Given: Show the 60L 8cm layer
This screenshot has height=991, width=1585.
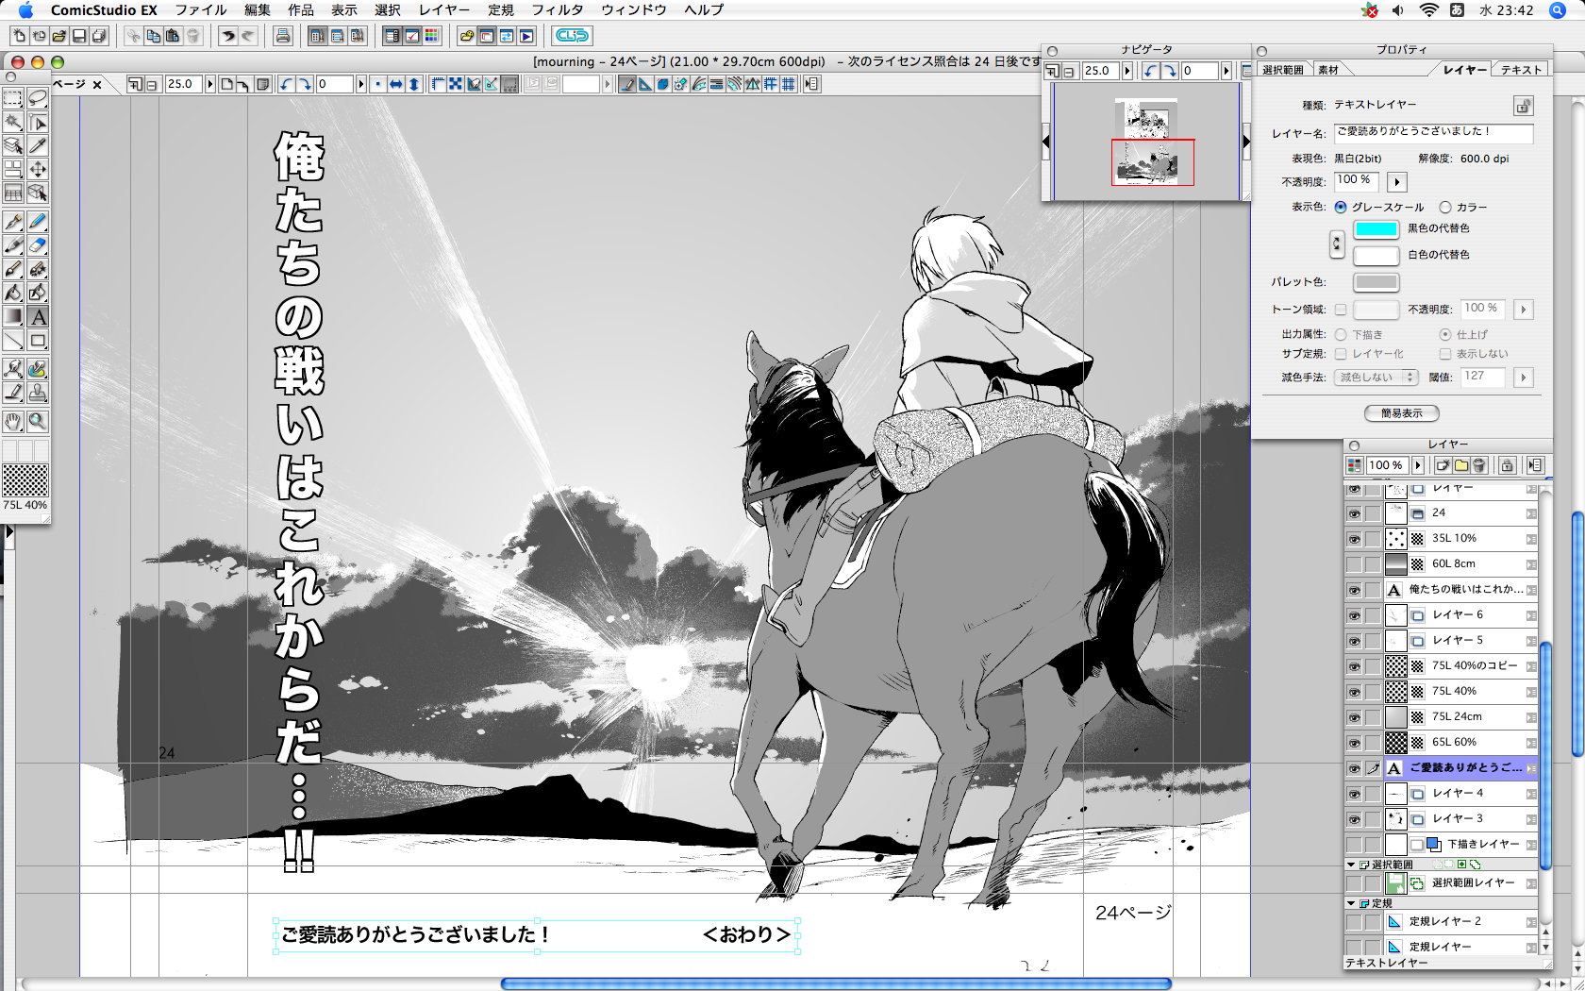Looking at the screenshot, I should (1355, 564).
